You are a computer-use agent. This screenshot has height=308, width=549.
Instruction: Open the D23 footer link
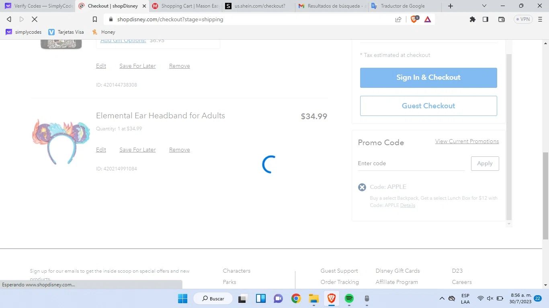point(457,271)
